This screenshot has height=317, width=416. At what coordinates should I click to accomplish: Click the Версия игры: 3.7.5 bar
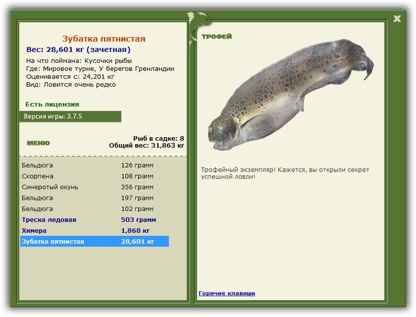70,116
